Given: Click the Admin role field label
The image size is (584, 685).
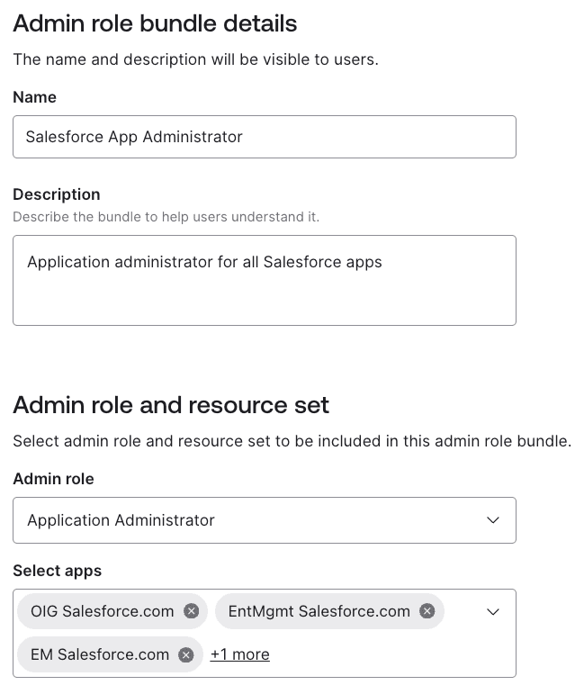Looking at the screenshot, I should 53,479.
